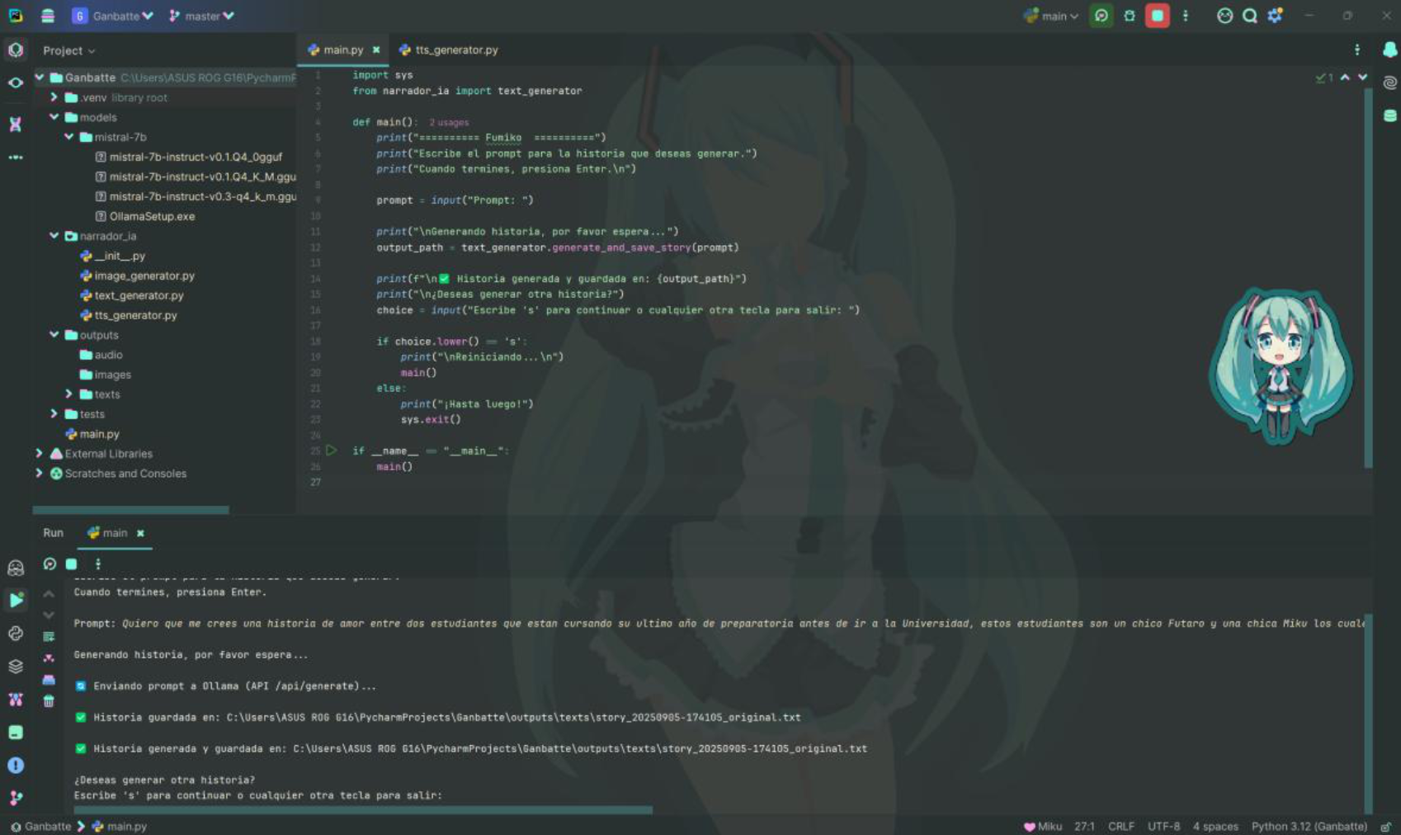Open the master branch dropdown
This screenshot has height=835, width=1401.
click(201, 16)
